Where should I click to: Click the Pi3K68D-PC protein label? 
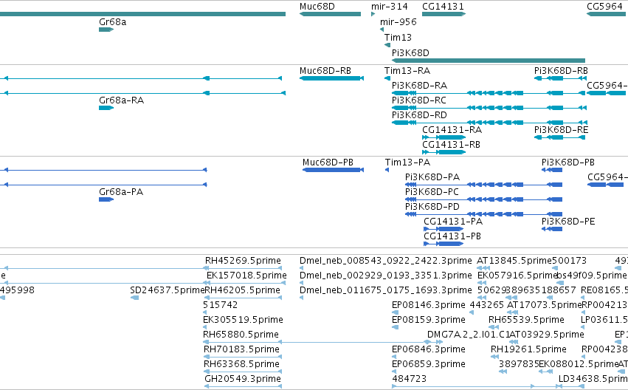pos(432,192)
